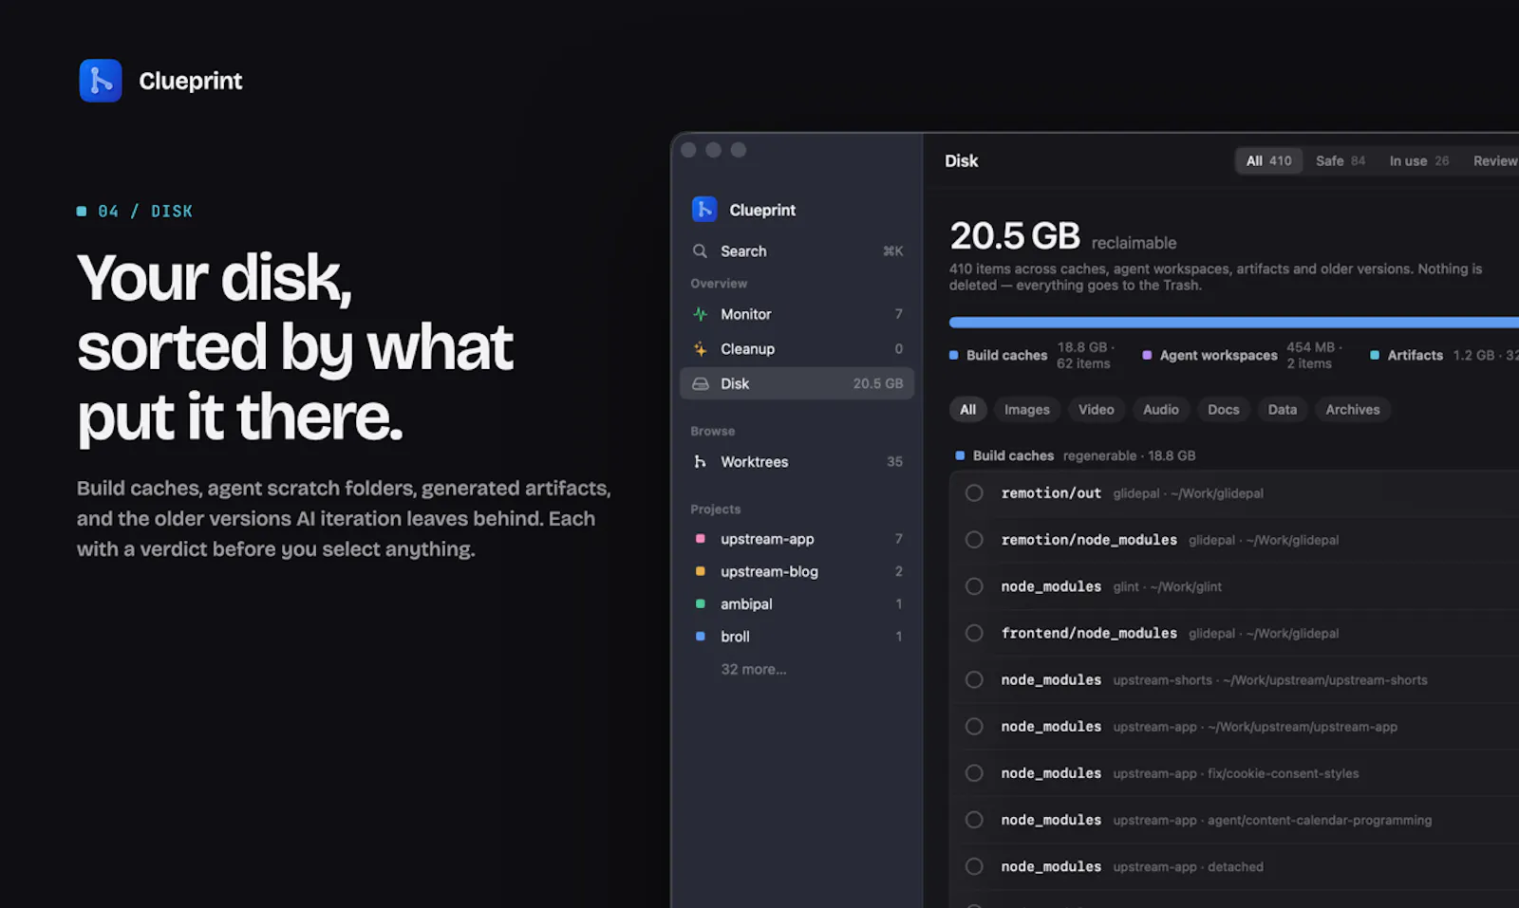The image size is (1519, 908).
Task: Click the Clueprint logo icon in page header
Action: 101,81
